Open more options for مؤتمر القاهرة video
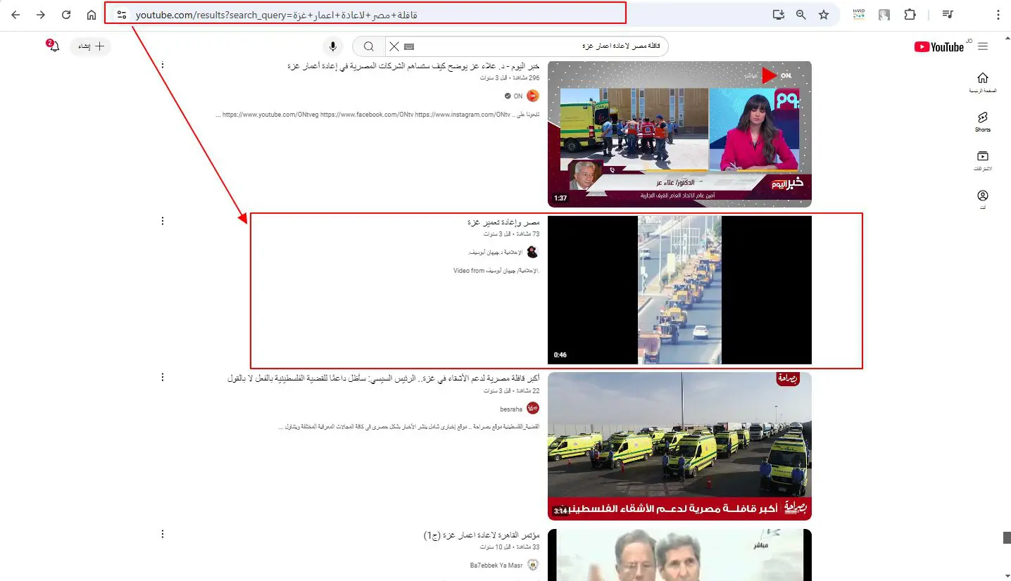Image resolution: width=1011 pixels, height=581 pixels. 163,534
